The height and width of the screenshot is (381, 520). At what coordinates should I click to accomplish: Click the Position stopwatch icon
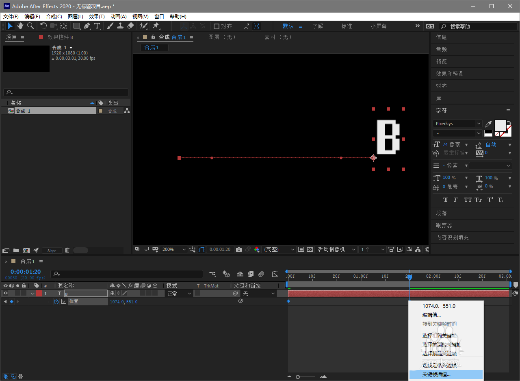56,302
